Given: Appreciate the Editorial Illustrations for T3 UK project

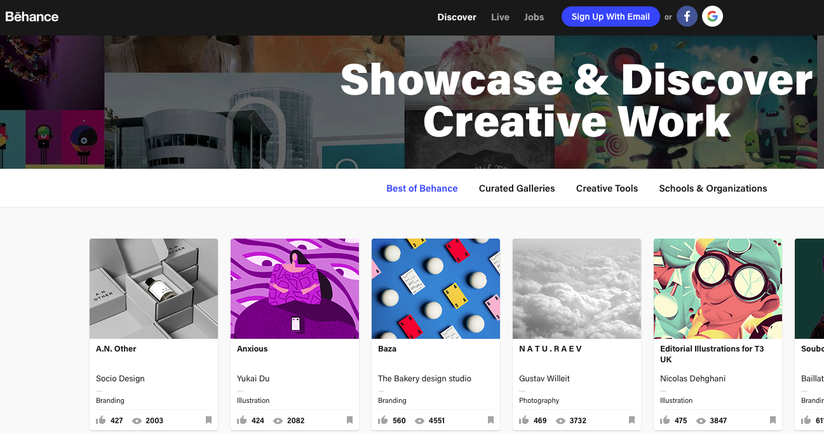Looking at the screenshot, I should coord(665,420).
